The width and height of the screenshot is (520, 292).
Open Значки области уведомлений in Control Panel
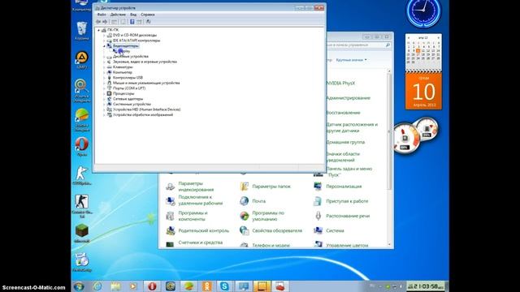pyautogui.click(x=343, y=157)
